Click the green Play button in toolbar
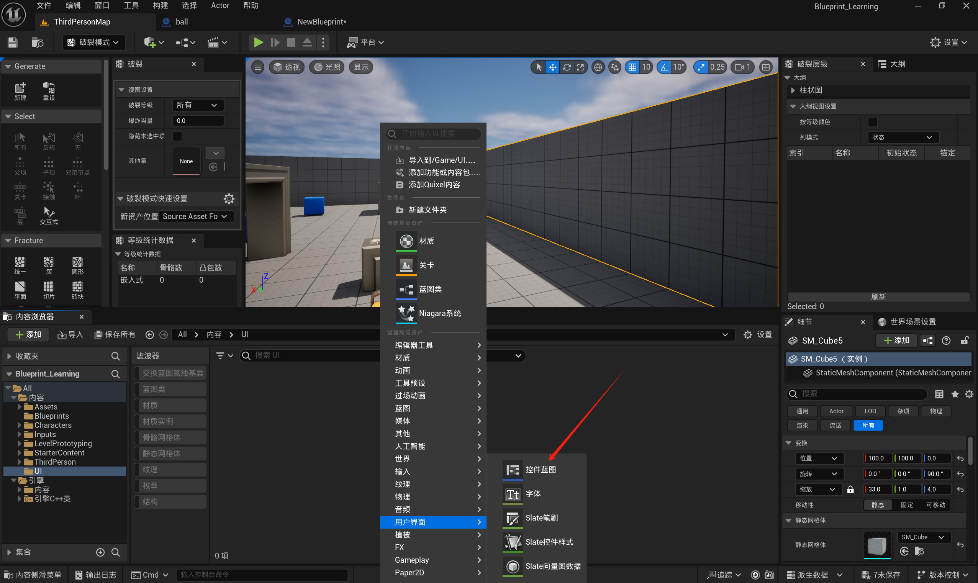The height and width of the screenshot is (583, 978). pos(258,43)
